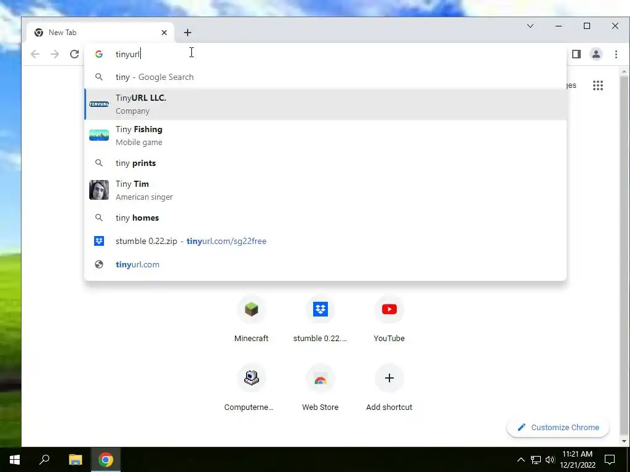
Task: Open the Chrome profile avatar
Action: 596,54
